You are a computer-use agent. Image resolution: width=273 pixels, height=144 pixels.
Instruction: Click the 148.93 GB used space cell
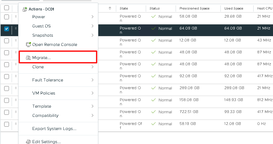click(x=234, y=100)
